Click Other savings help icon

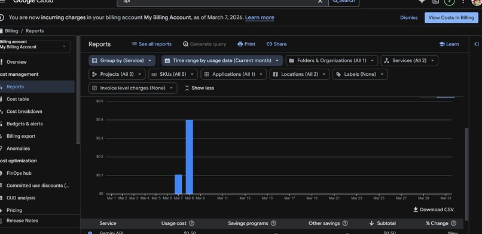coord(345,223)
